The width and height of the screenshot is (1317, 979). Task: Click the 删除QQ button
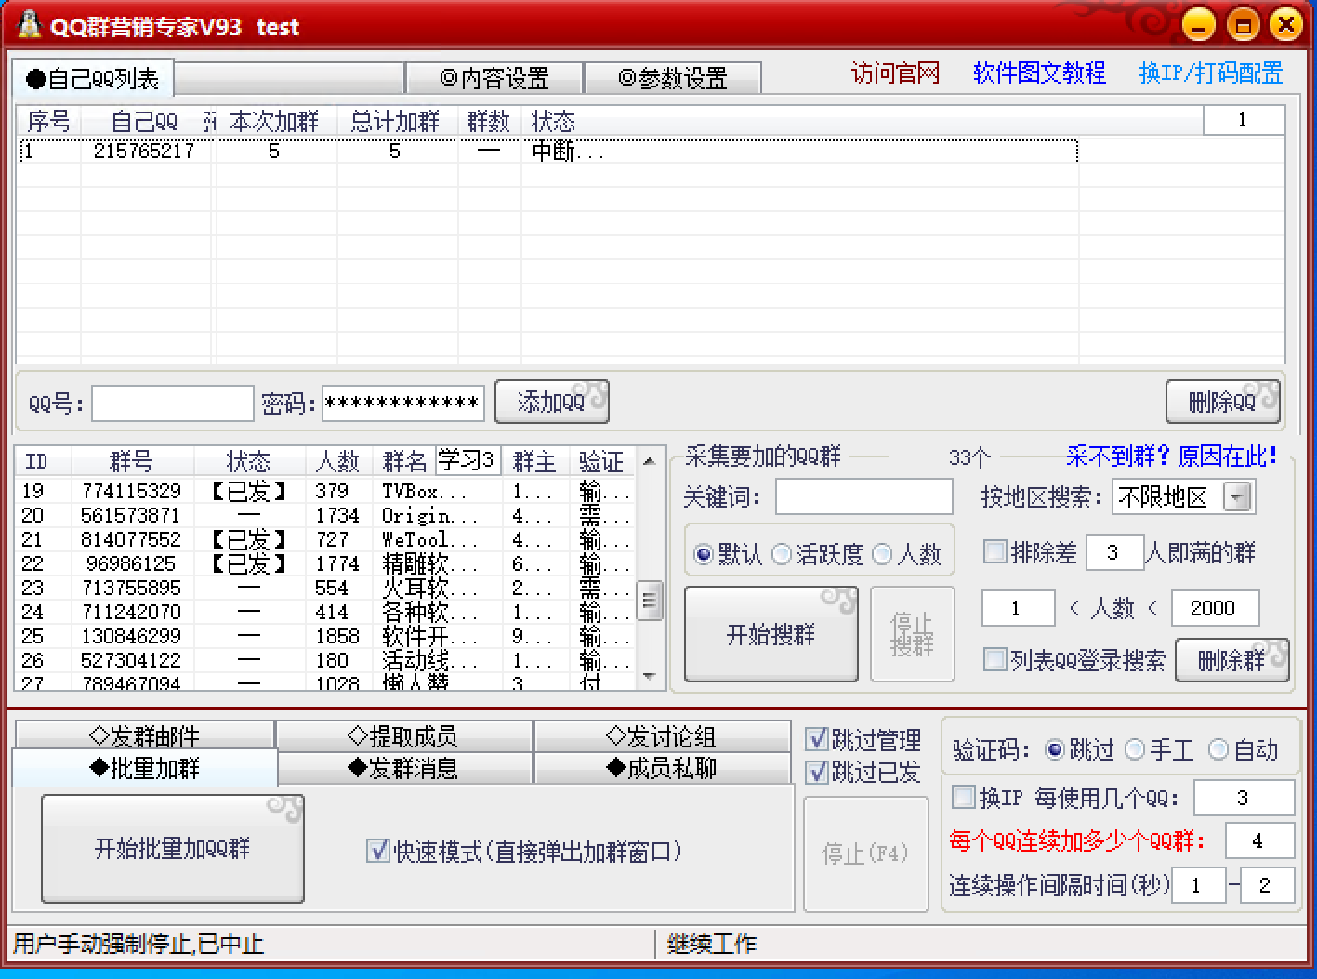(1223, 402)
